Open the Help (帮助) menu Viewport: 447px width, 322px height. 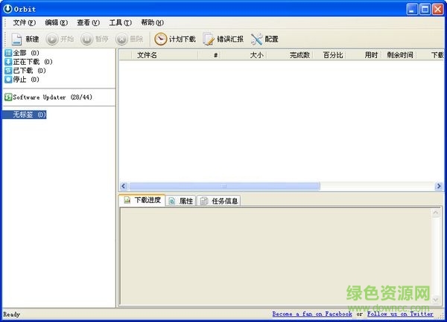pos(152,22)
